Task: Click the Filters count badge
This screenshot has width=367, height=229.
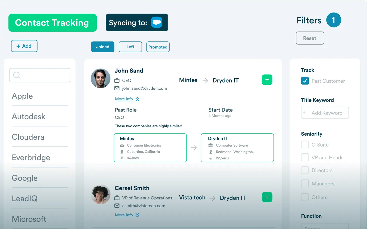Action: (x=334, y=20)
